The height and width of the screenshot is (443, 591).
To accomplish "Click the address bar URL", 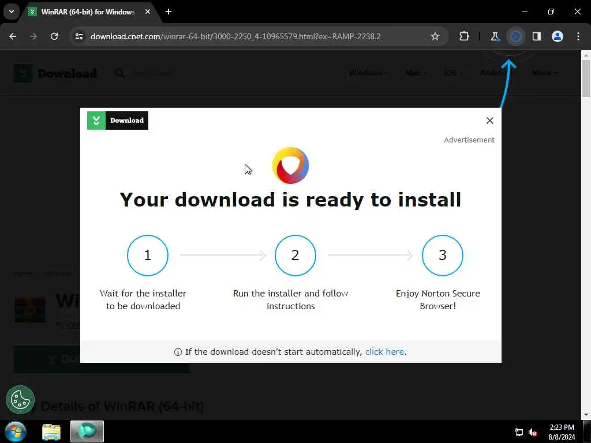I will 235,36.
